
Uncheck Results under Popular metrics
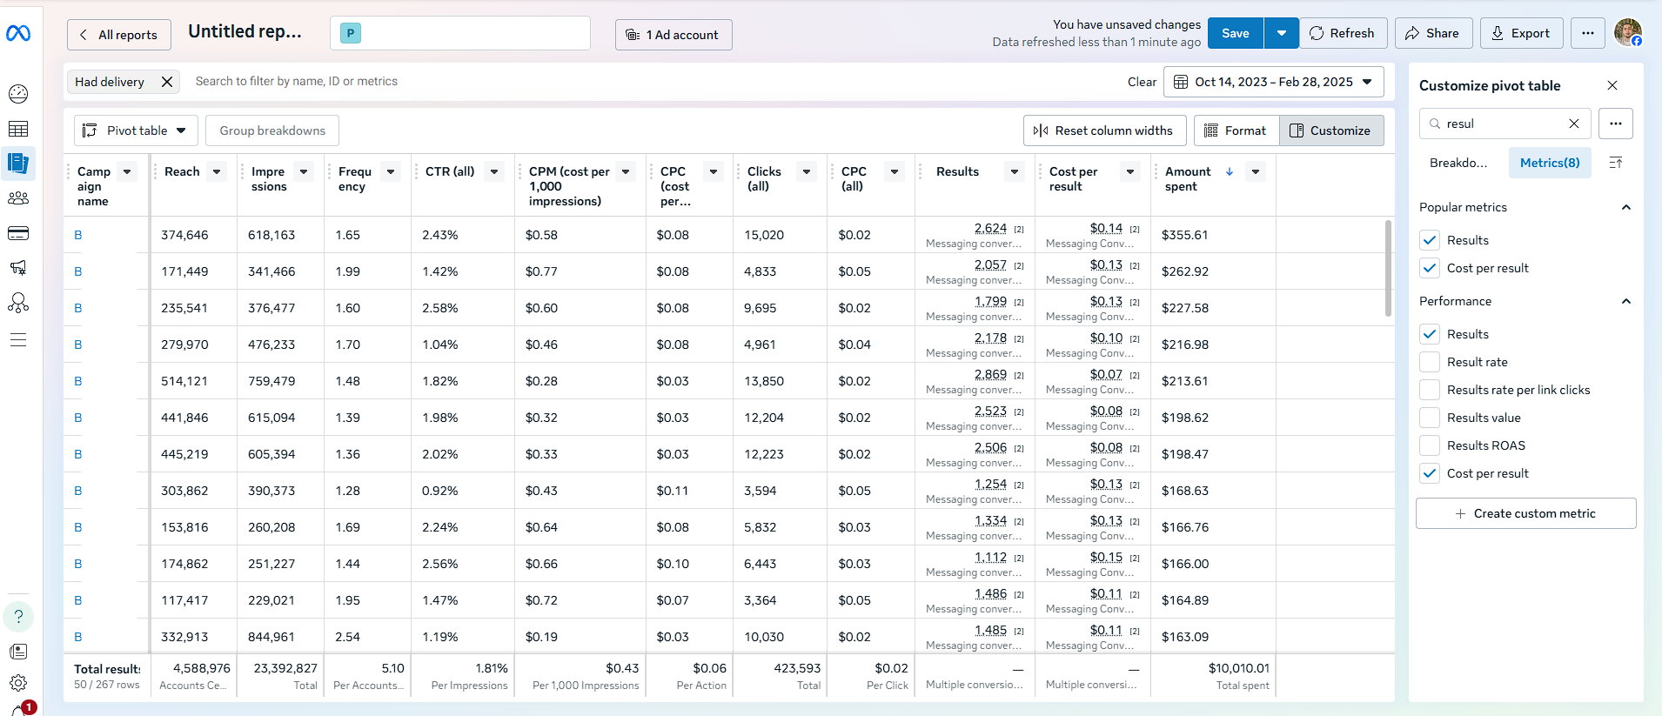1429,240
